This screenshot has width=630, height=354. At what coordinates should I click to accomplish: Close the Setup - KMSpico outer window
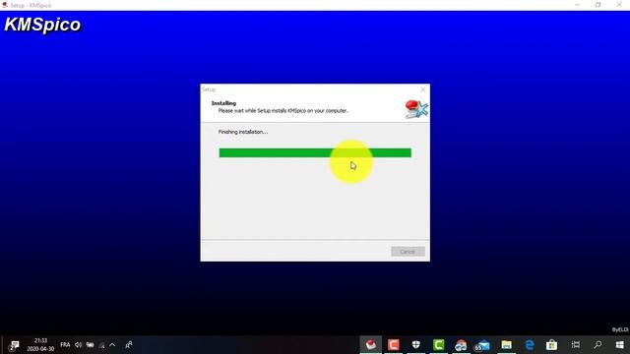(619, 5)
